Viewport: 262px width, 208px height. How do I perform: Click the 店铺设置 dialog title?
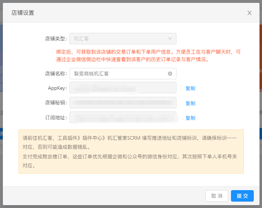pyautogui.click(x=23, y=13)
